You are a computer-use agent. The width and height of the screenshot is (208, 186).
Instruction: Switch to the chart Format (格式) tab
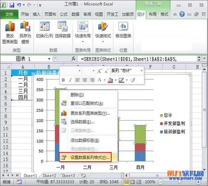(164, 14)
